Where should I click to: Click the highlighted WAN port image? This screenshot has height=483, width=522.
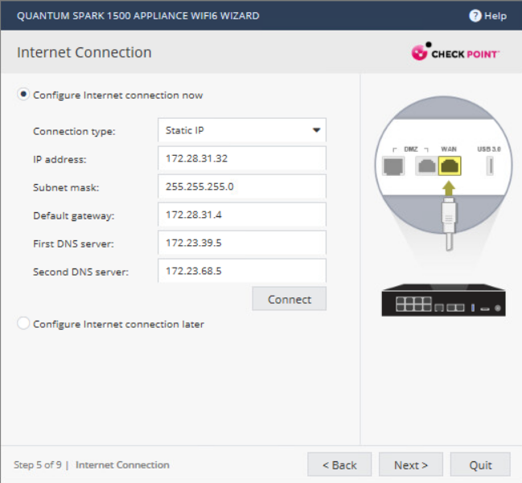(450, 166)
